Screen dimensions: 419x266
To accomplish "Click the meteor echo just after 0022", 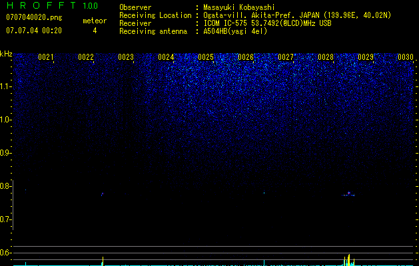I will (x=102, y=194).
